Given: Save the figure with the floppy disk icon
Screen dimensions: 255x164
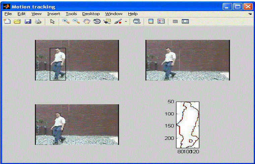Looking at the screenshot, I should point(28,21).
